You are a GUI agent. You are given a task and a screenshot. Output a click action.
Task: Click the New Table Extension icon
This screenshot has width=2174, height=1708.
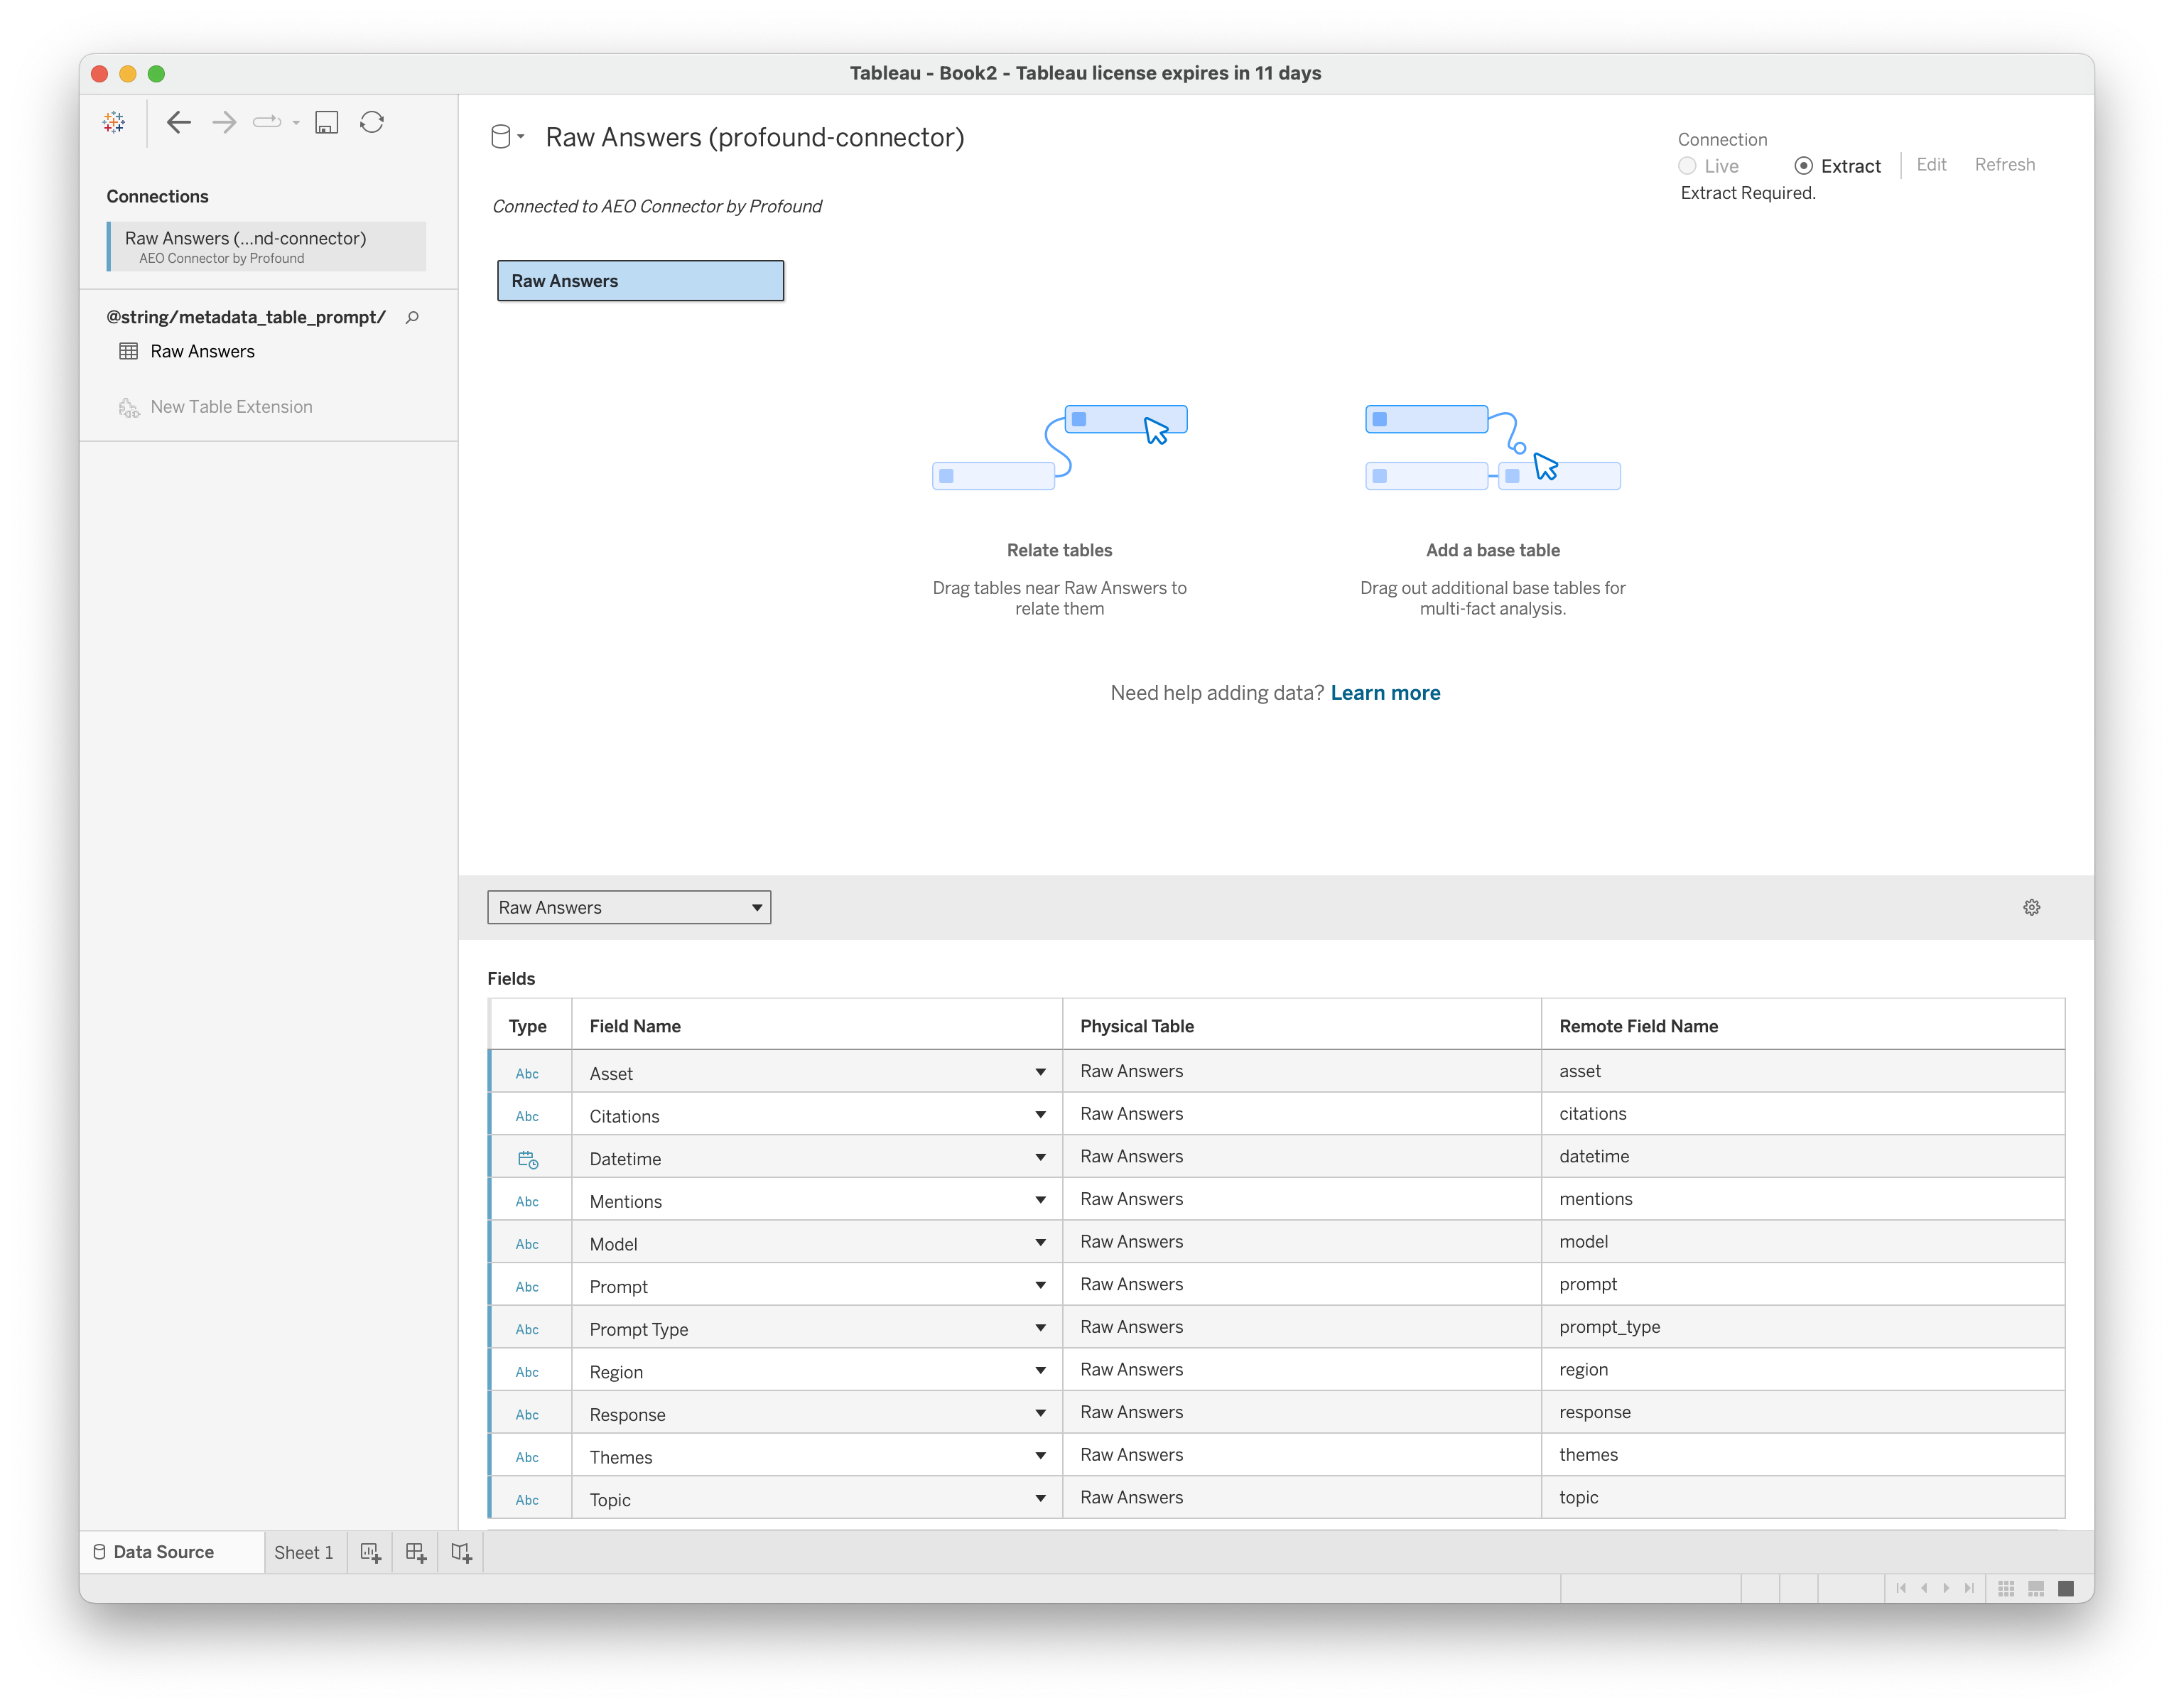click(129, 408)
